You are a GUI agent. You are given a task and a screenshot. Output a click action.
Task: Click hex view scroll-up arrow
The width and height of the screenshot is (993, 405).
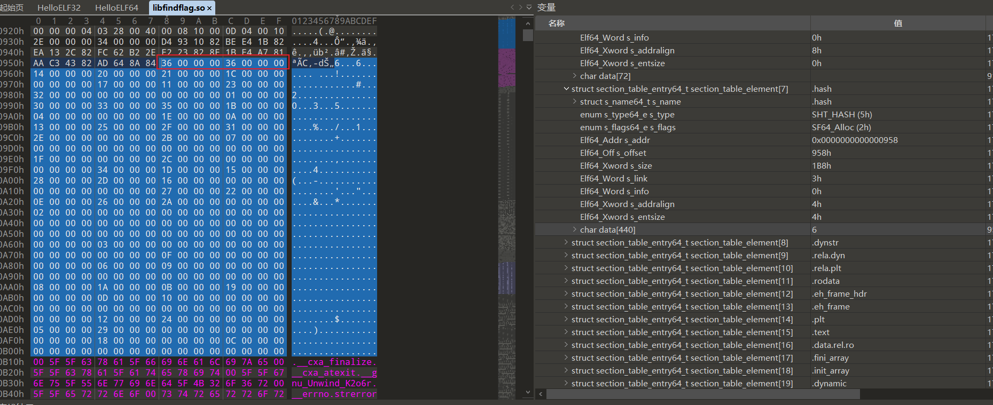point(528,23)
